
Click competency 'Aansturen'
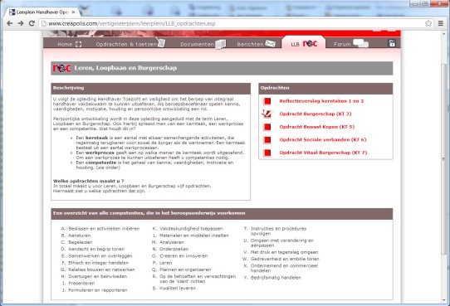point(80,236)
